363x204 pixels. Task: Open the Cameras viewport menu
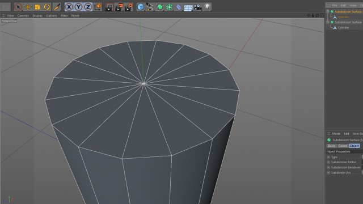point(23,16)
